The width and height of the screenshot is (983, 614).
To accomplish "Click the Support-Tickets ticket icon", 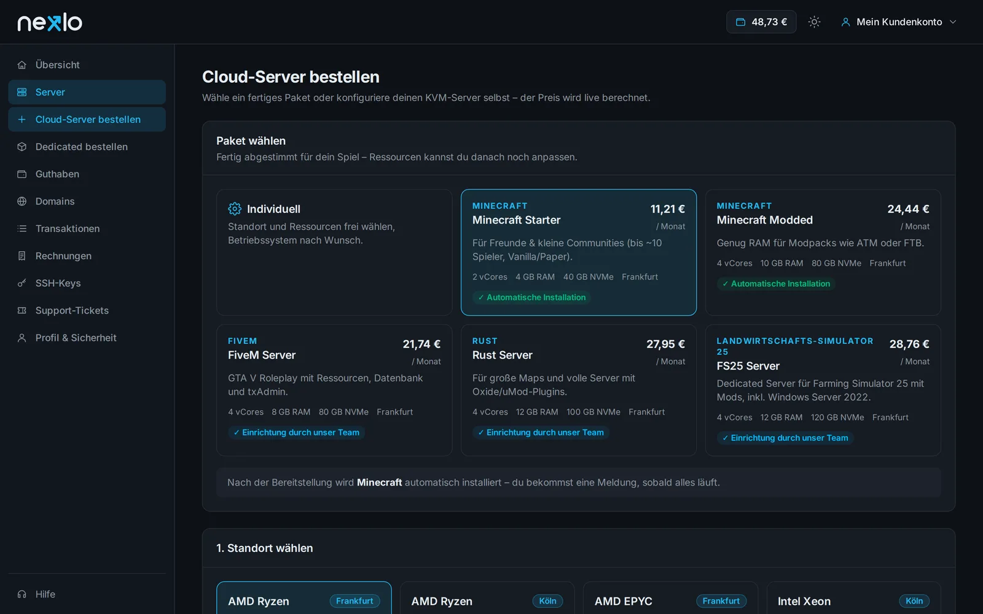I will tap(22, 311).
